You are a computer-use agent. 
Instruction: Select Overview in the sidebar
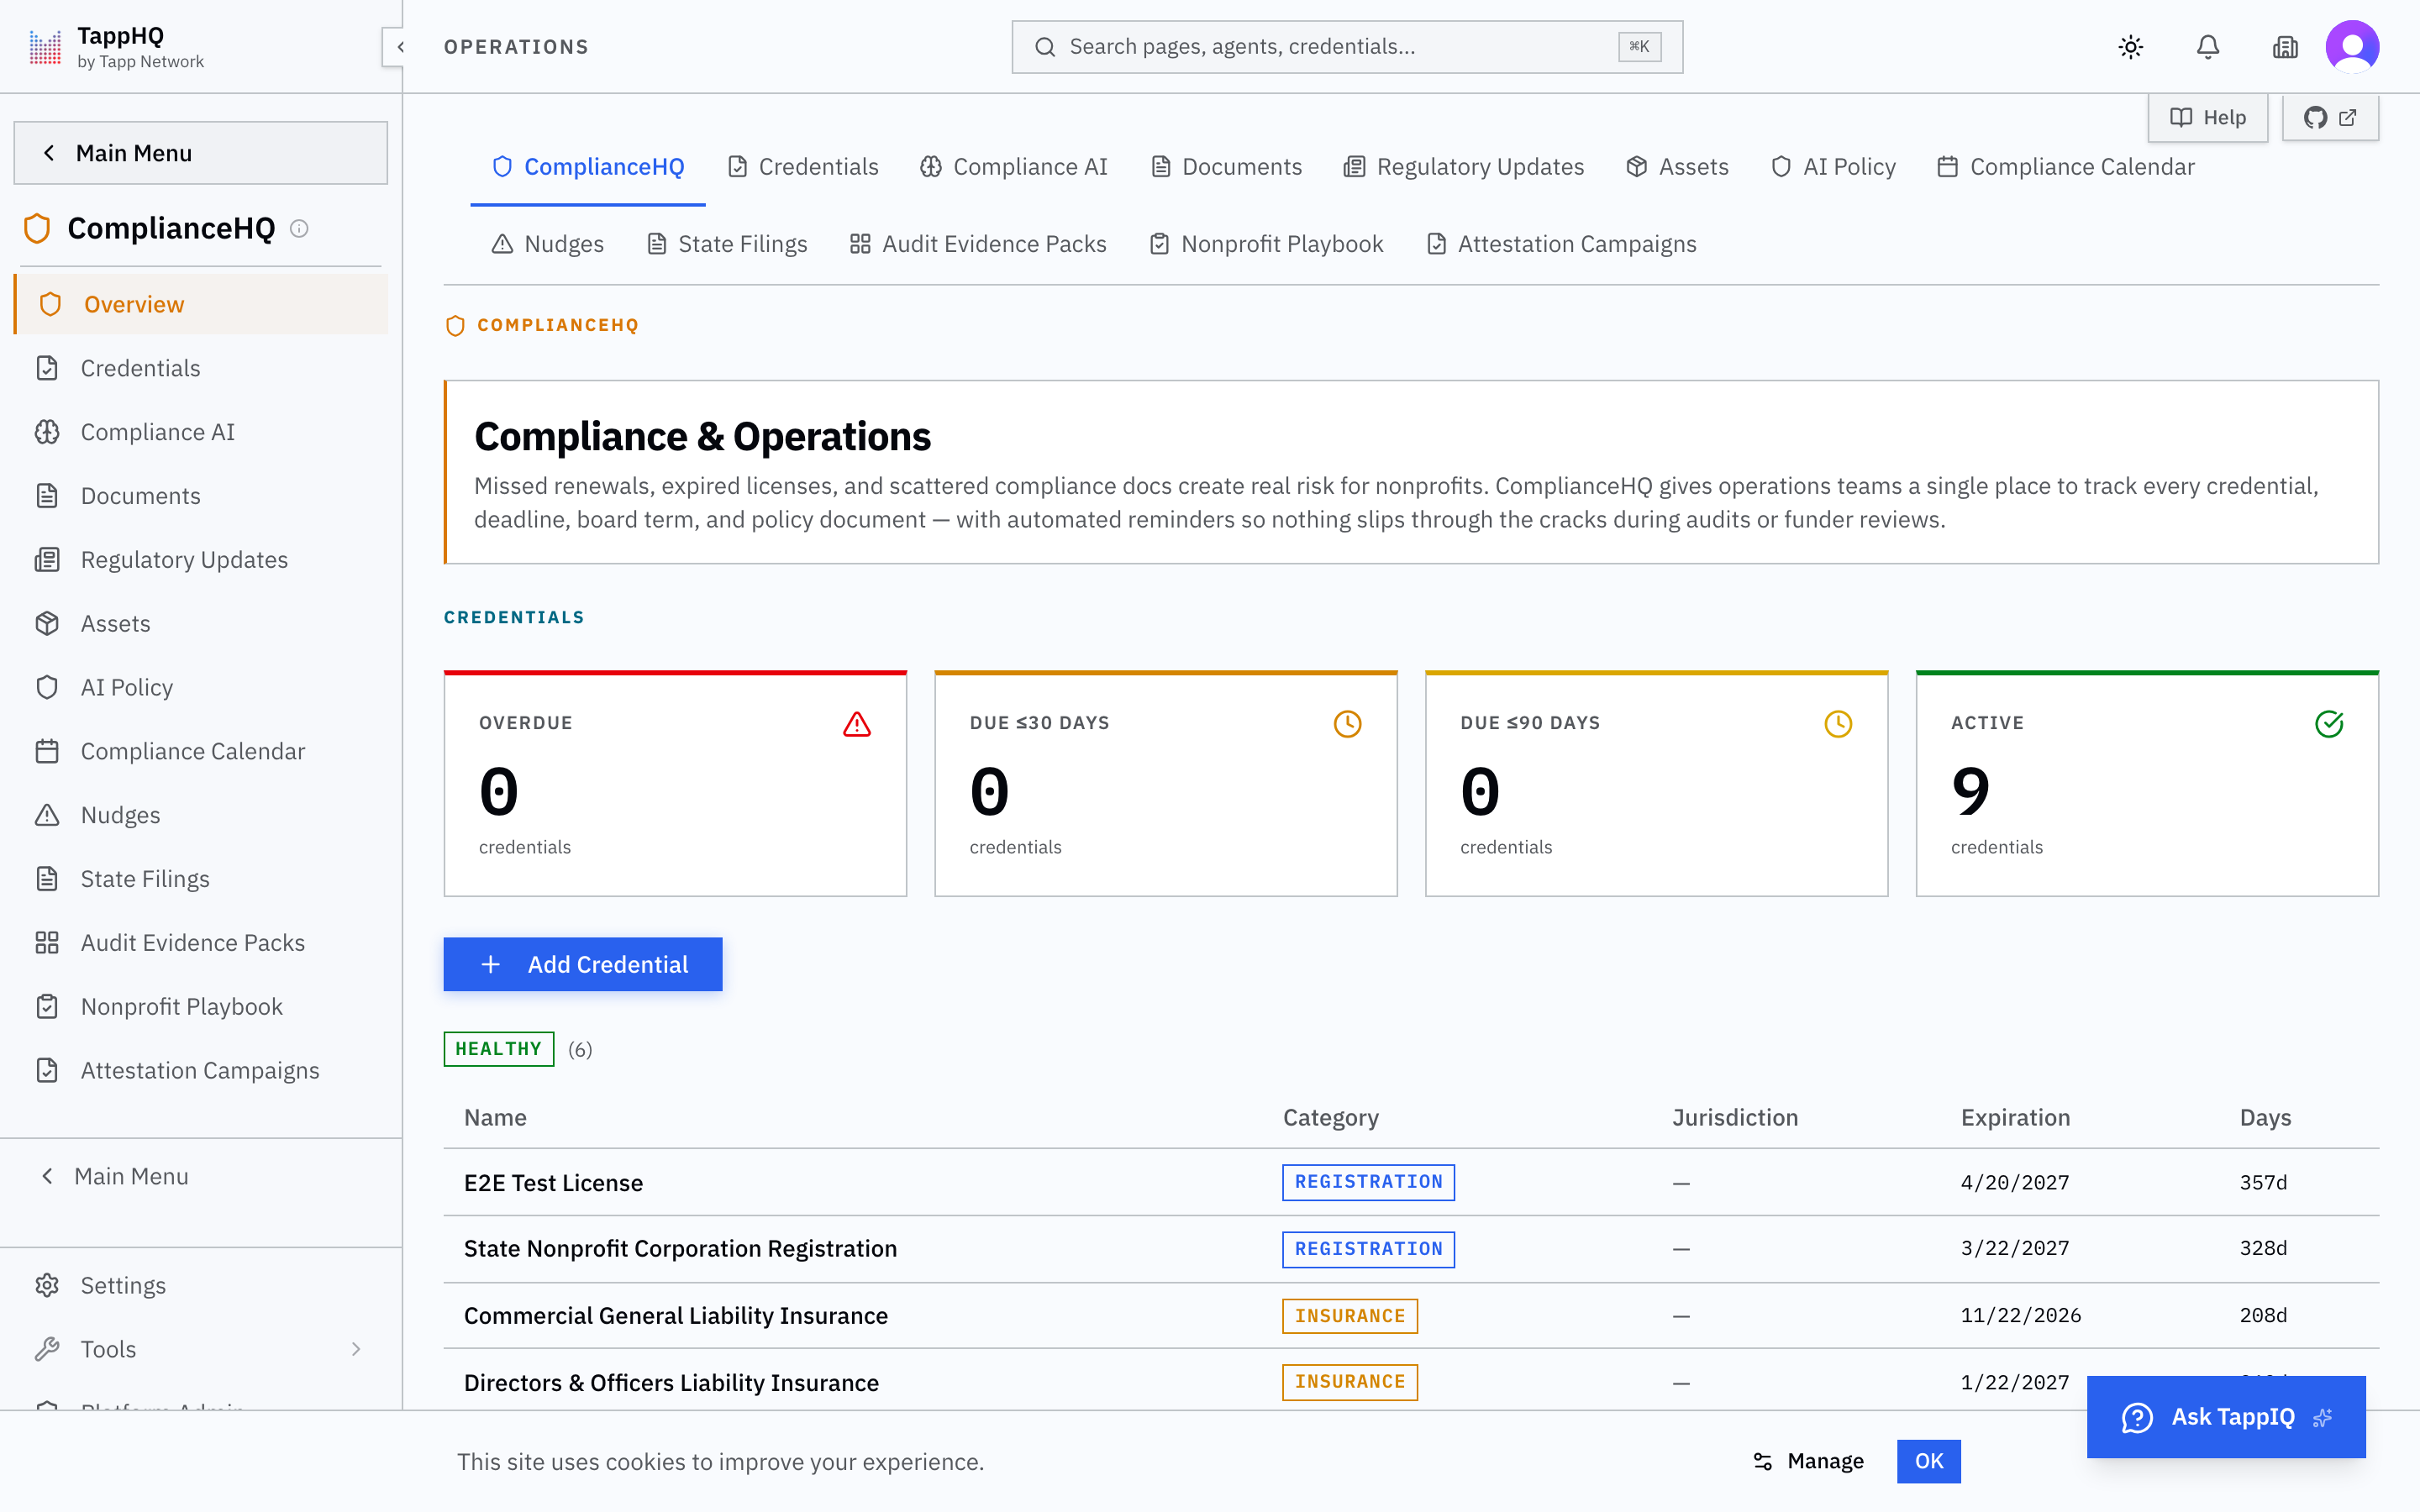tap(202, 304)
